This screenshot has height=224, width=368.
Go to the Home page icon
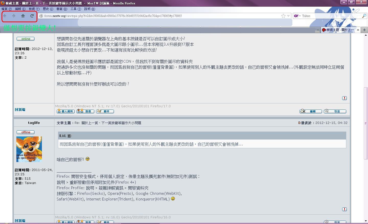[x=23, y=16]
